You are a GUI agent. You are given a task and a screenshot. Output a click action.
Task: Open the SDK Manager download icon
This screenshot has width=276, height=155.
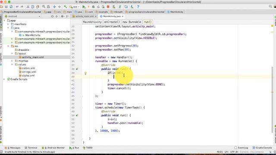(132, 7)
